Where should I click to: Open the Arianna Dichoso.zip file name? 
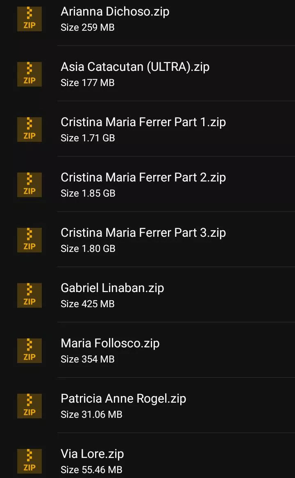115,11
